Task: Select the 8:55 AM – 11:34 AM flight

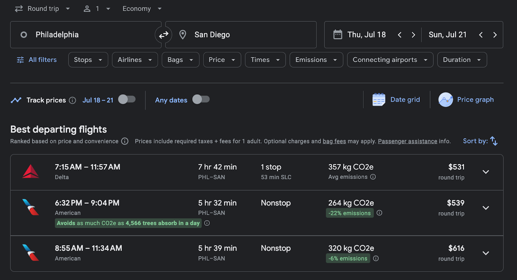Action: [x=257, y=254]
